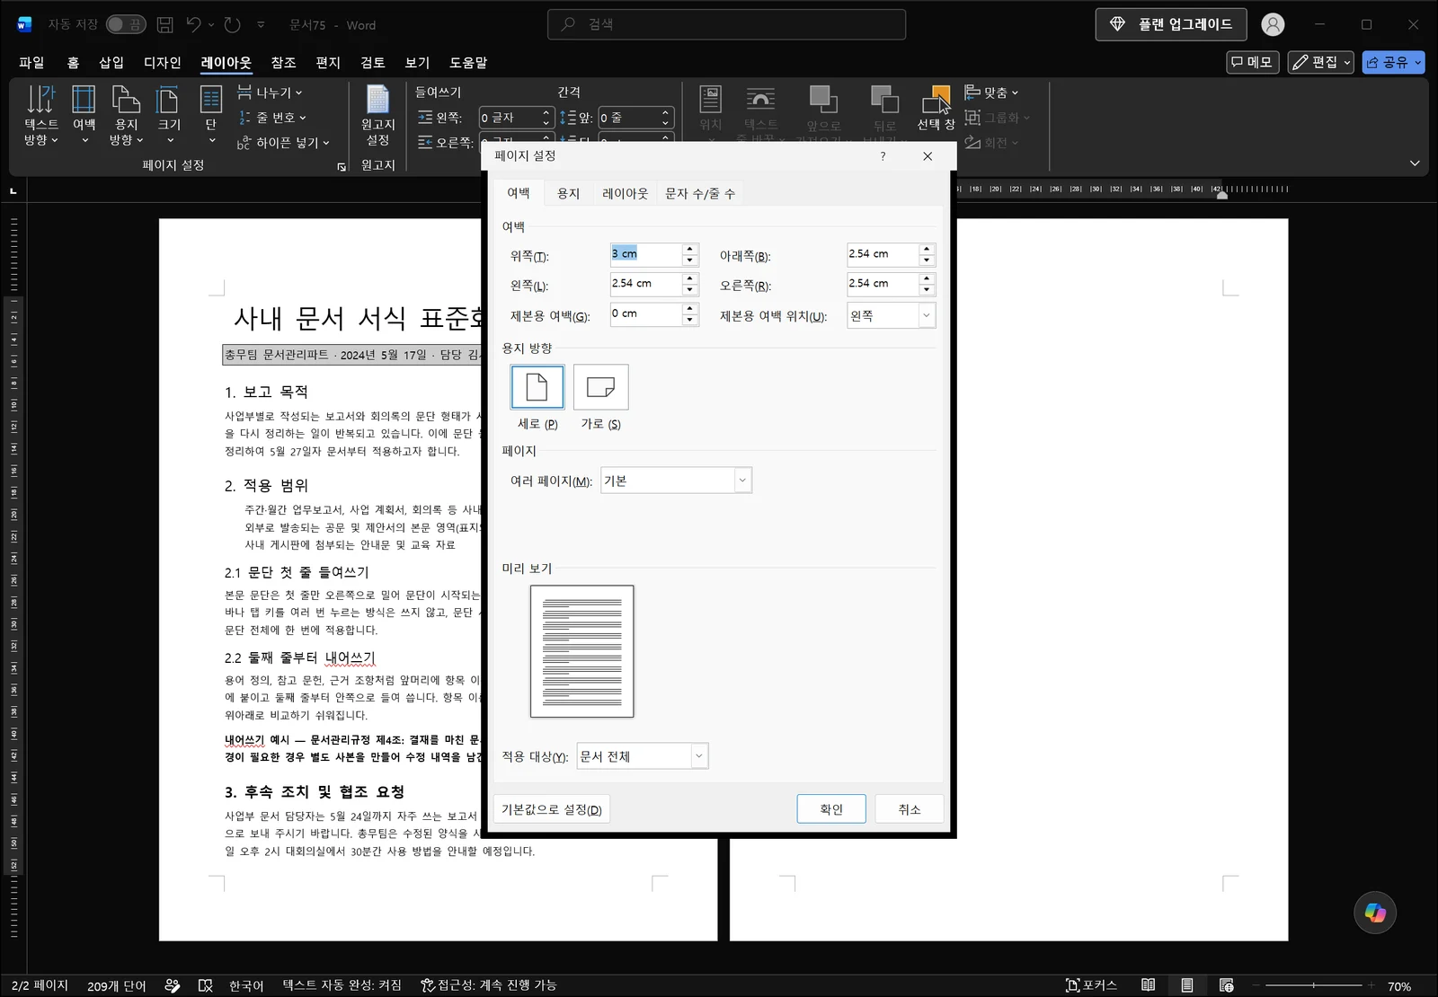Toggle AutoSave (자동 저장) switch
Image resolution: width=1438 pixels, height=997 pixels.
click(x=126, y=25)
